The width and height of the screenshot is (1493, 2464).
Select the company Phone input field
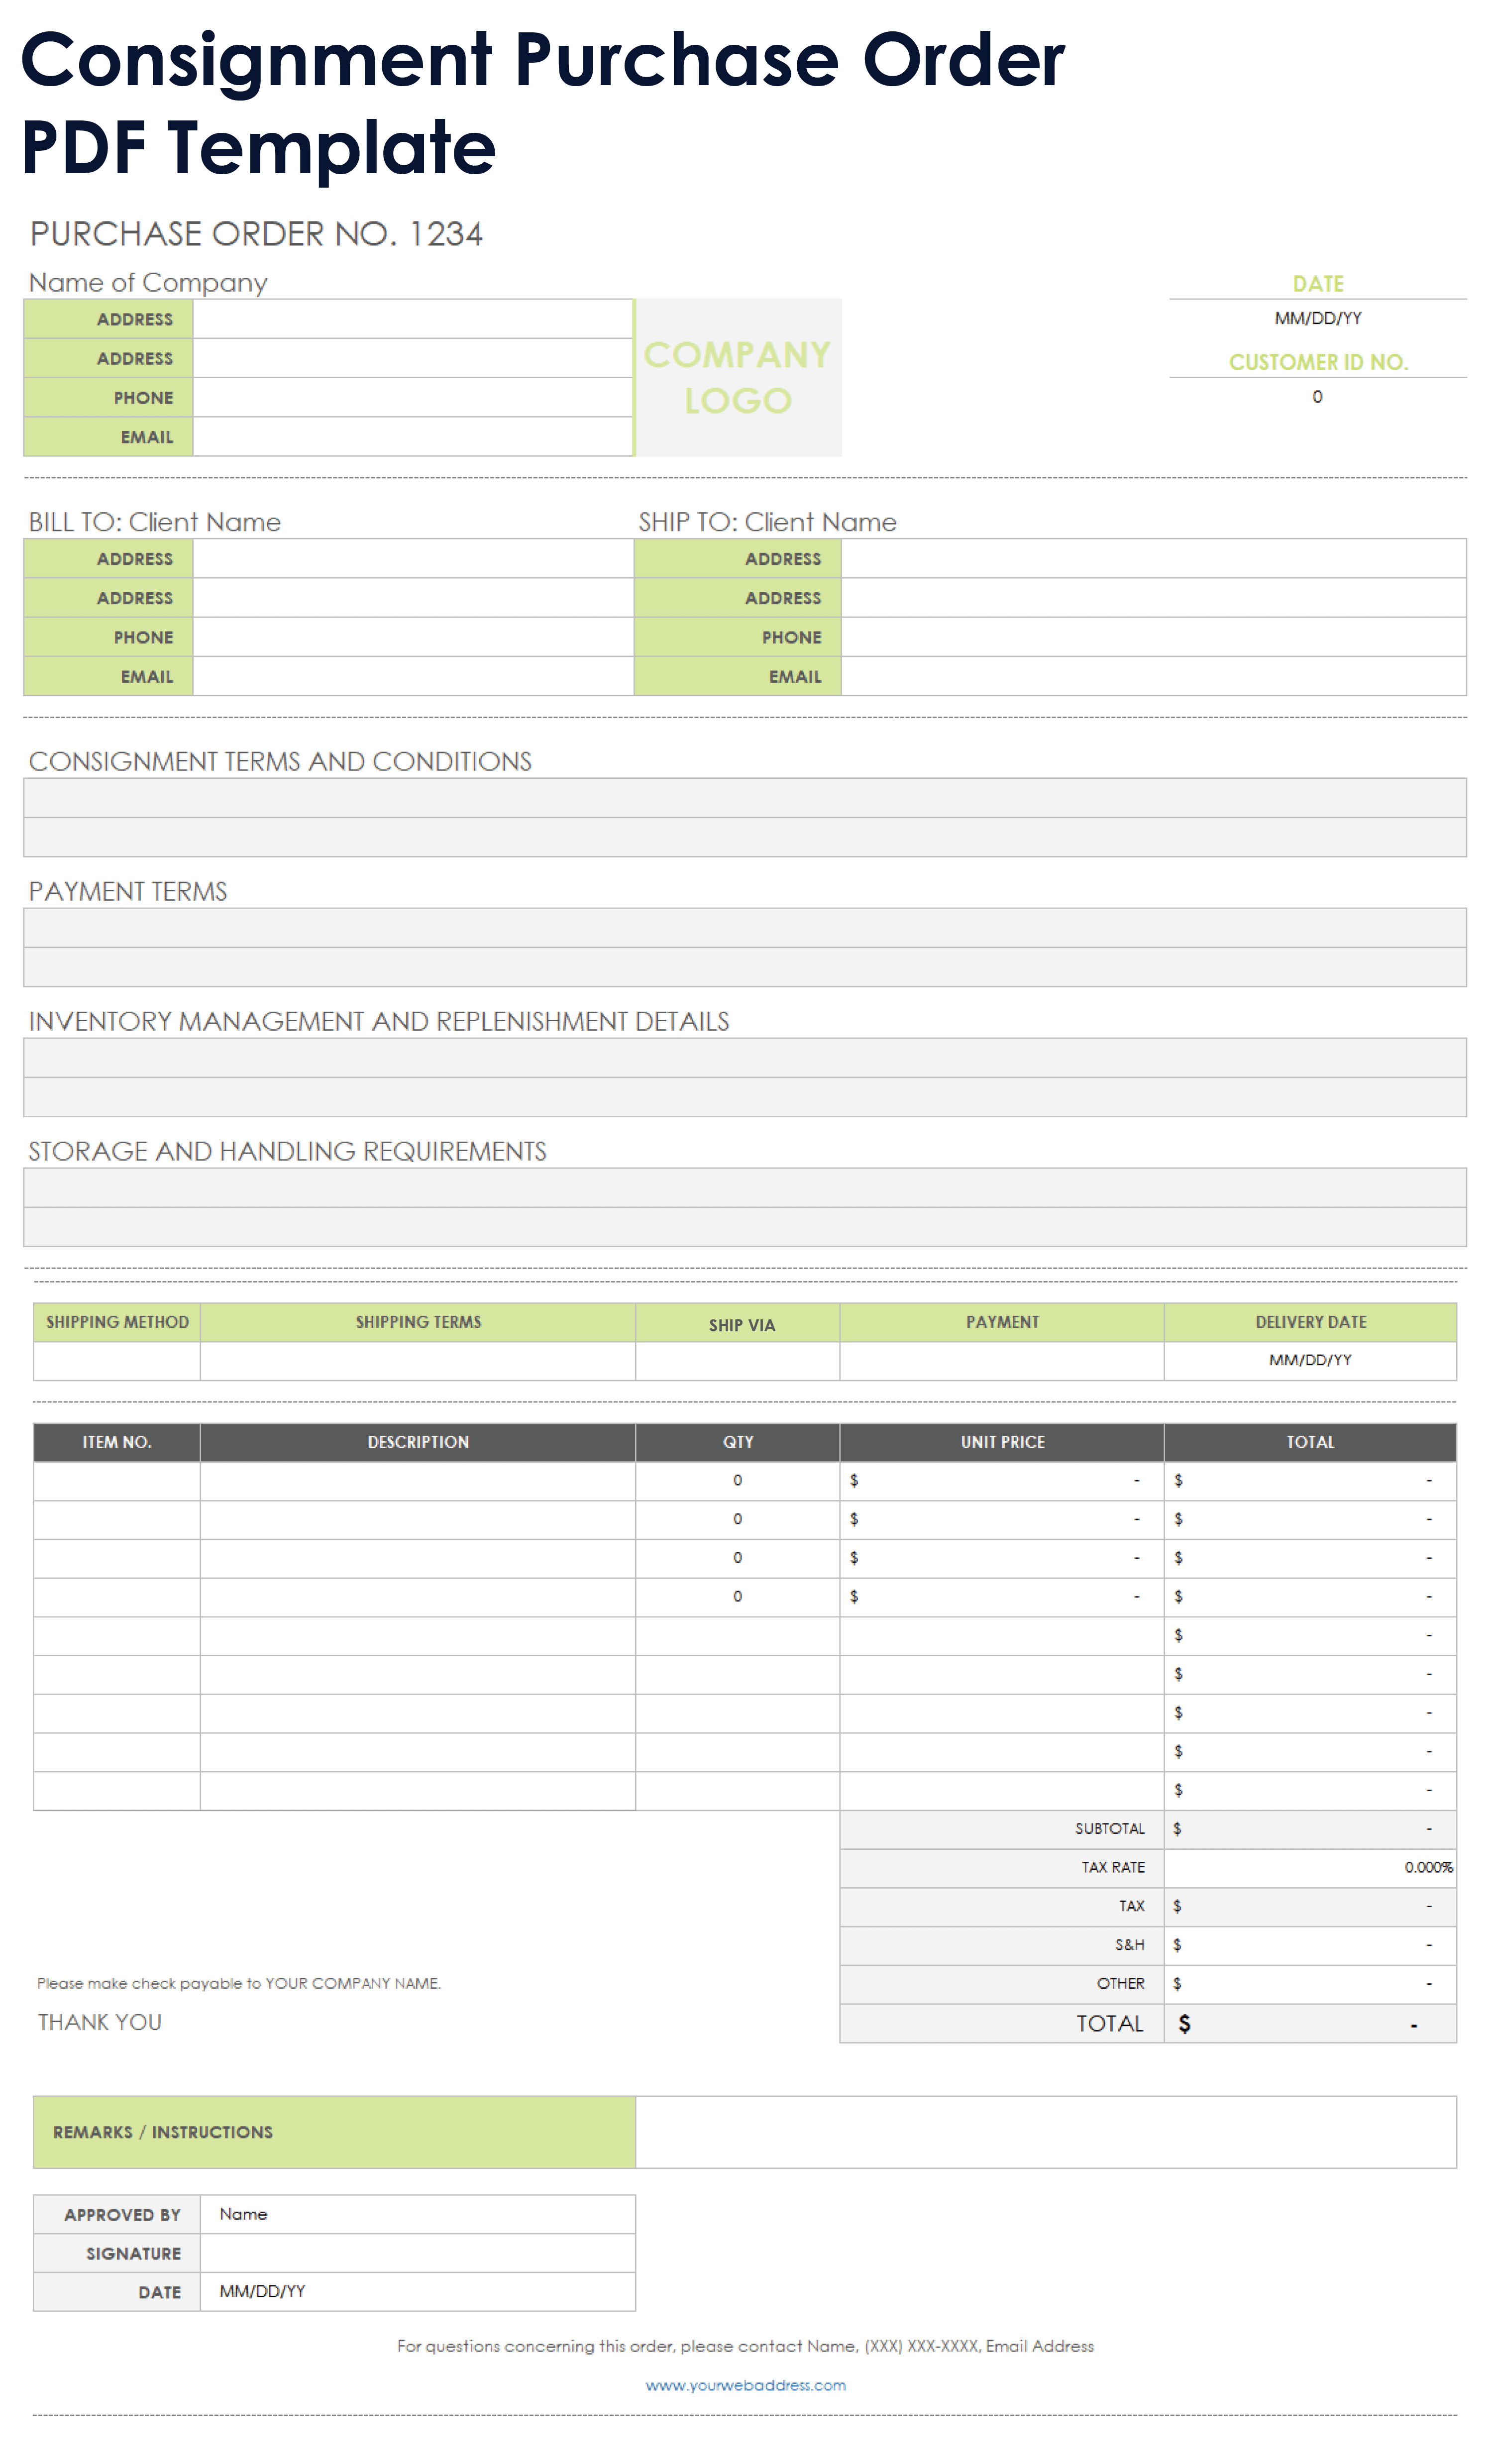[412, 398]
